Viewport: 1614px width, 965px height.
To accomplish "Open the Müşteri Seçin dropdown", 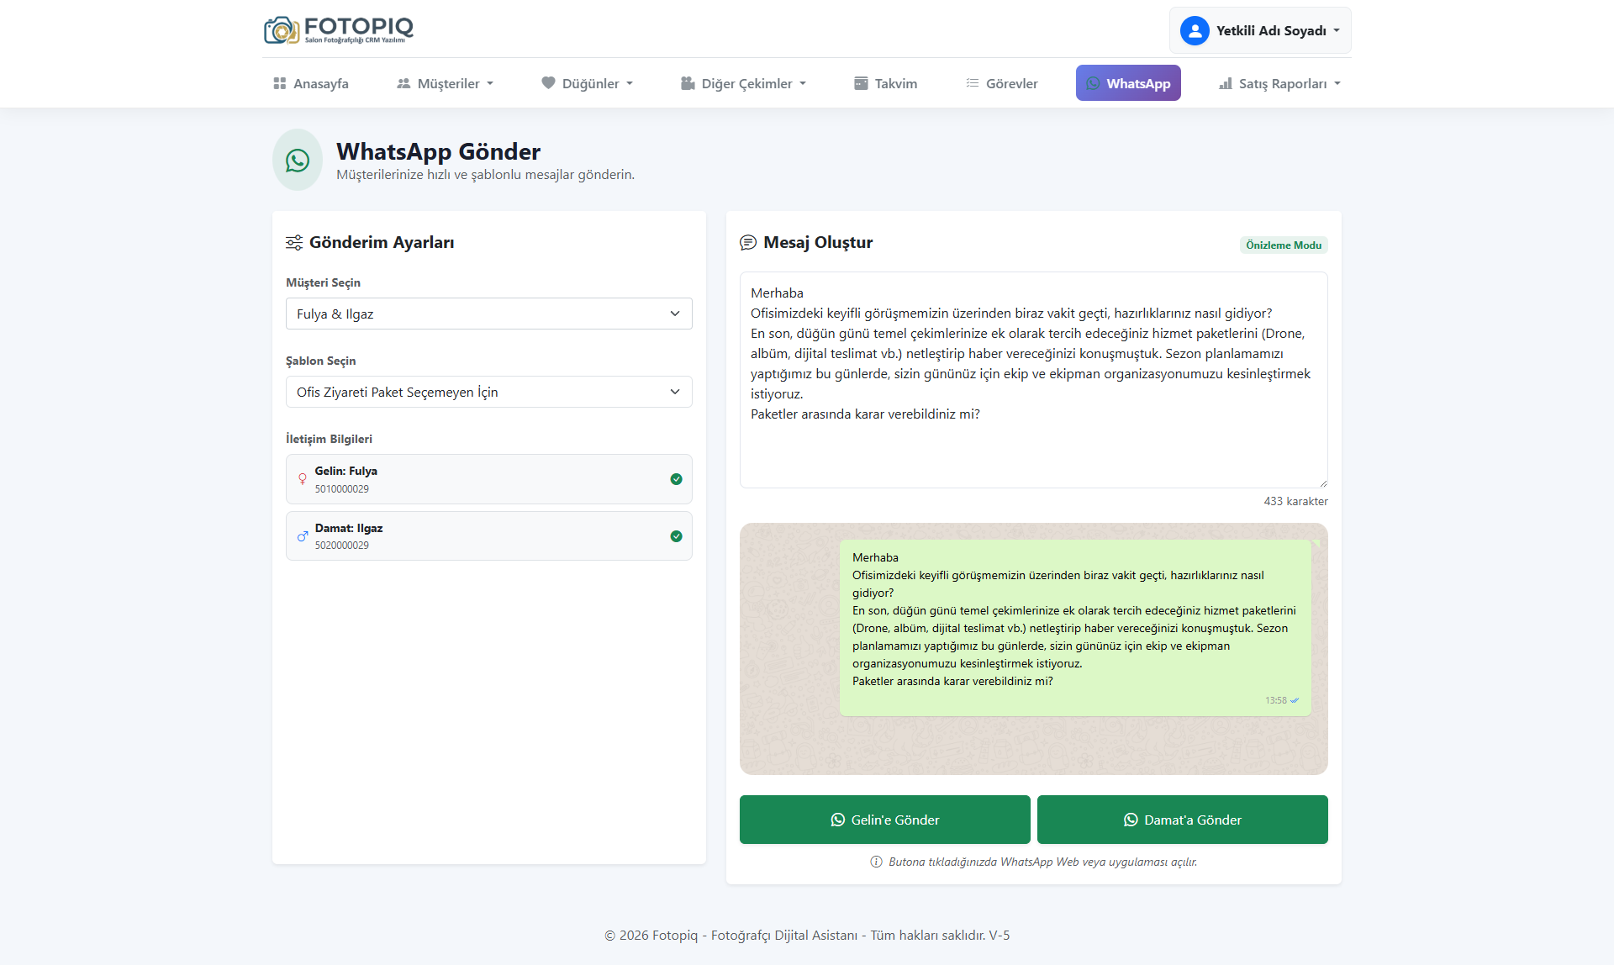I will (488, 314).
